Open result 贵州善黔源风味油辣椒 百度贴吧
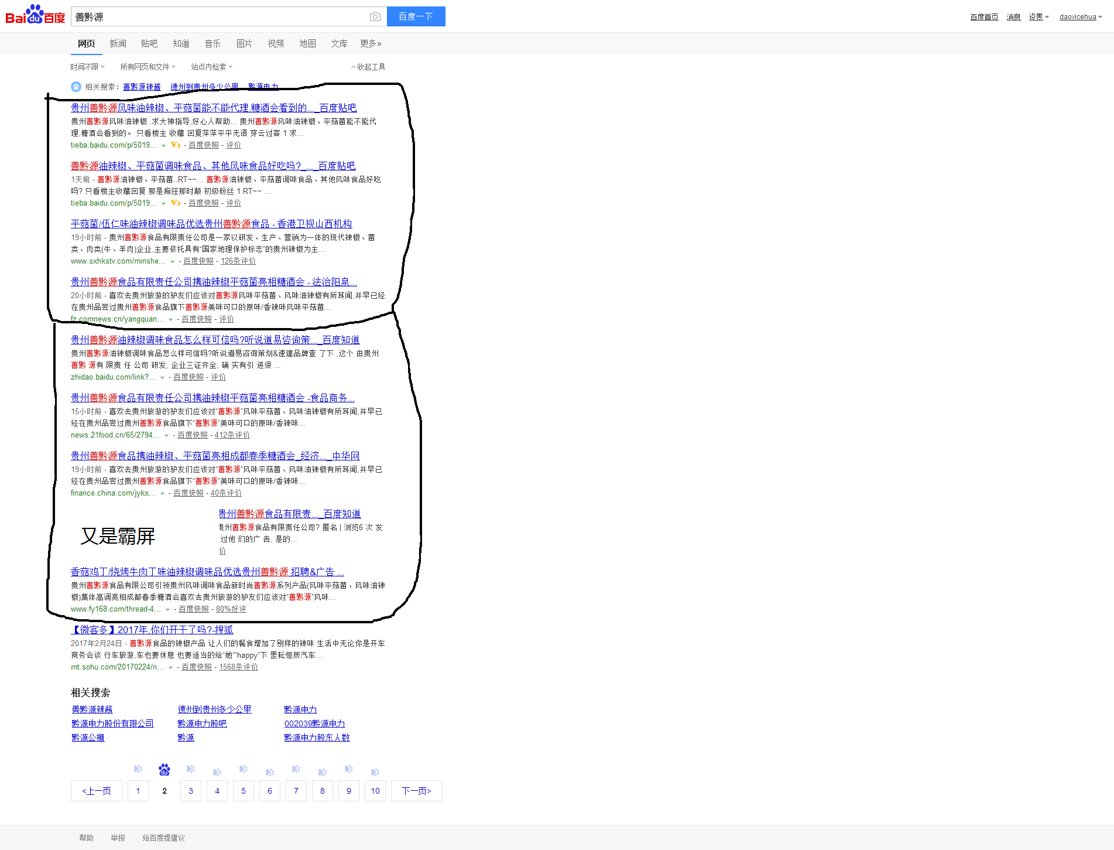 214,108
